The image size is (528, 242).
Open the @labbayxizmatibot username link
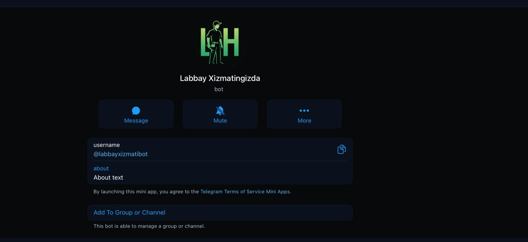[x=121, y=154]
